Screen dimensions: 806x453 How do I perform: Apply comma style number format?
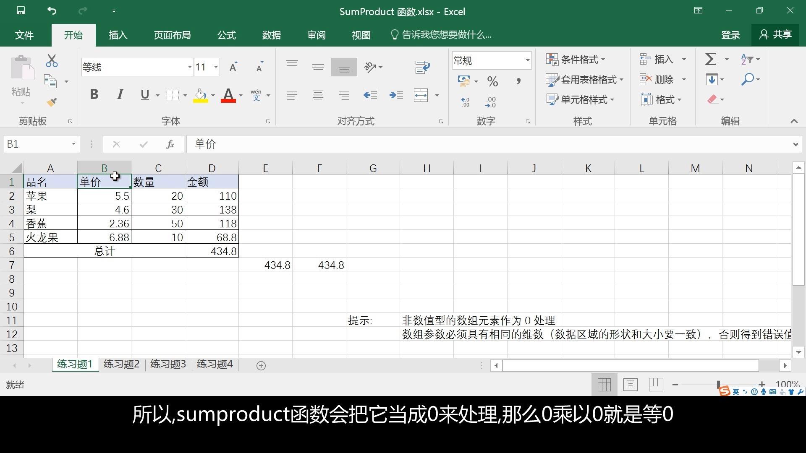[518, 81]
